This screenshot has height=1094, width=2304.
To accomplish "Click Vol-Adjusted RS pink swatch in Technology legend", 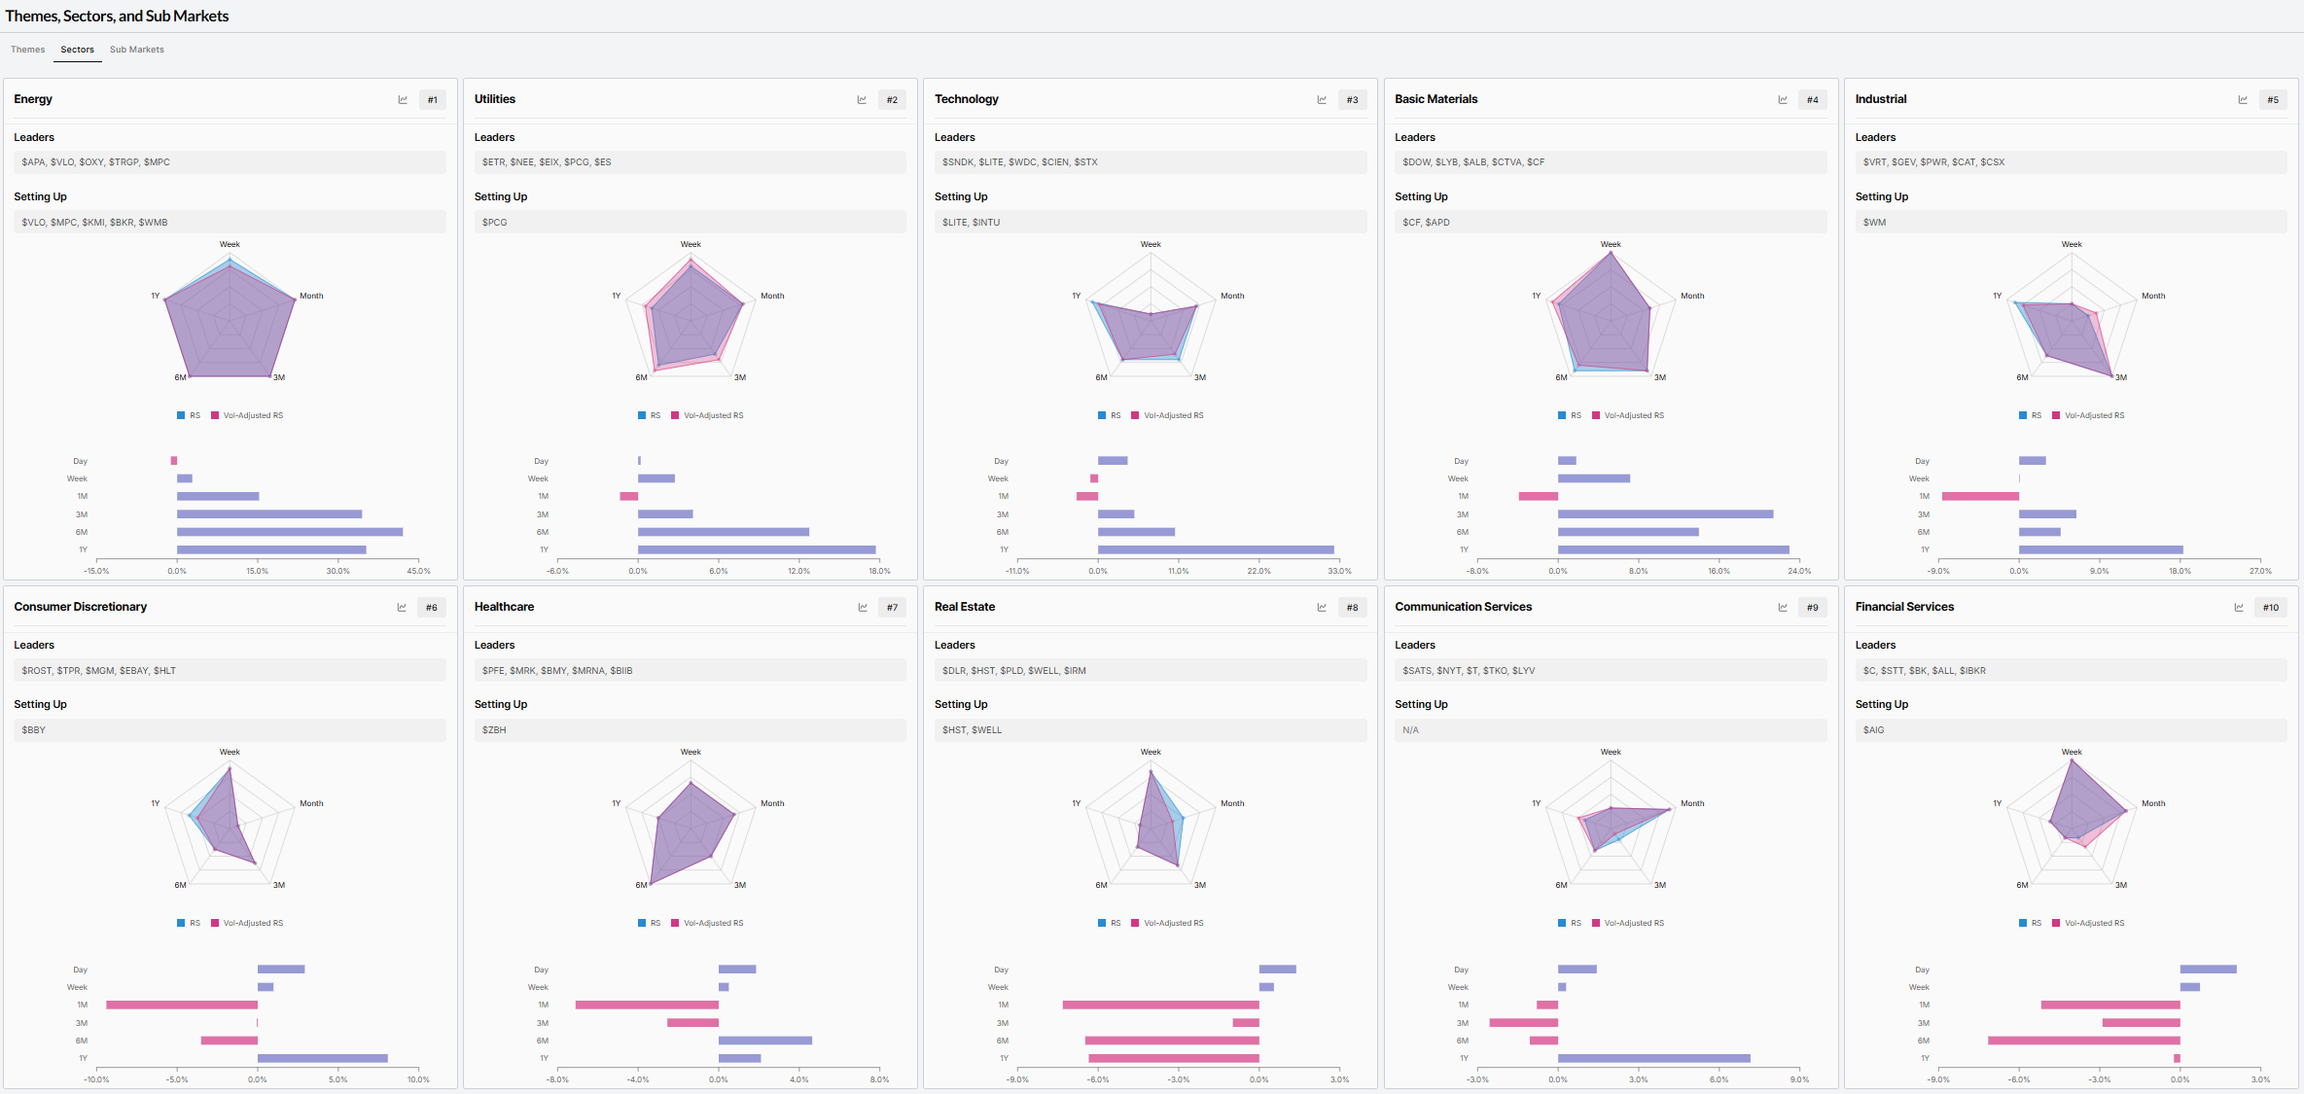I will pos(1135,415).
